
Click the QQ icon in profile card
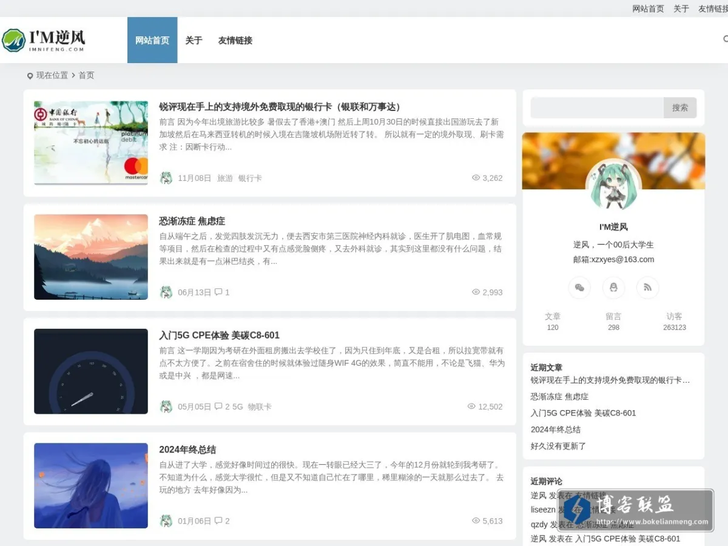click(613, 288)
